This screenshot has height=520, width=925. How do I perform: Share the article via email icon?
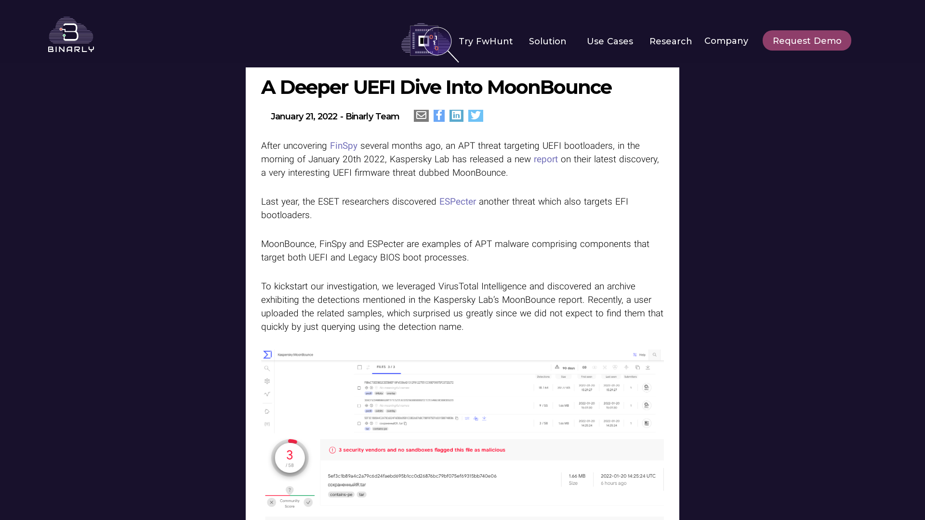421,116
